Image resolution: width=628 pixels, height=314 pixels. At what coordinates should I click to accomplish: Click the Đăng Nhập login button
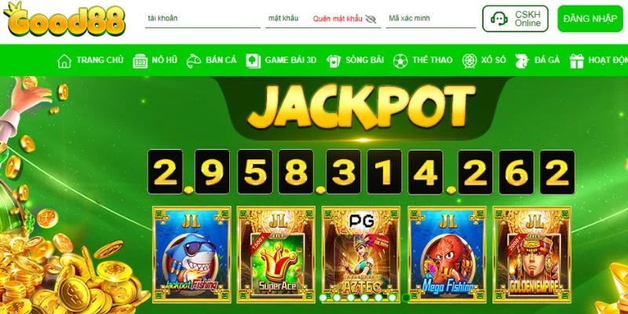[590, 18]
